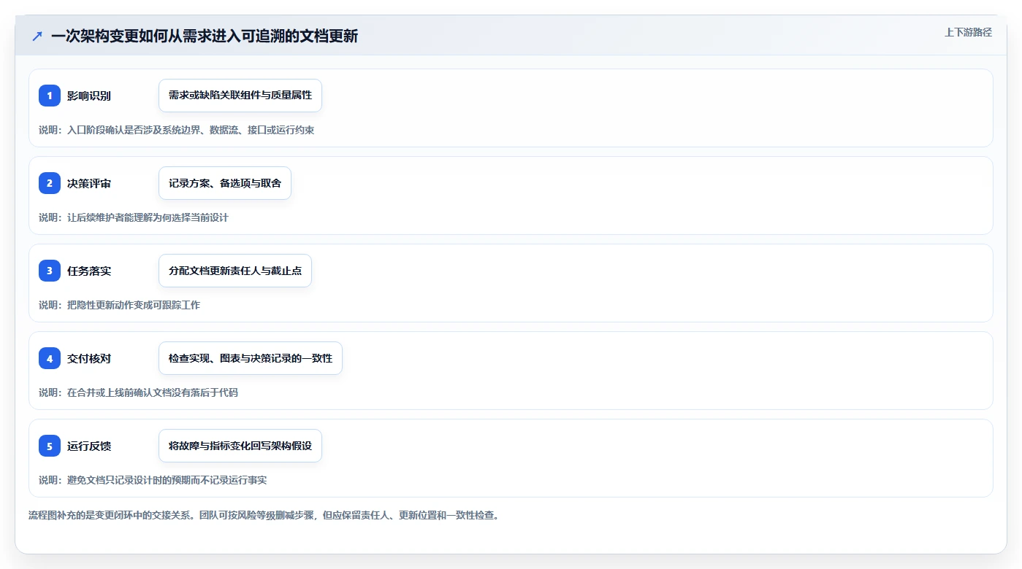The height and width of the screenshot is (569, 1022).
Task: Click the 记录方案、备选项与取舍 box
Action: pos(225,183)
